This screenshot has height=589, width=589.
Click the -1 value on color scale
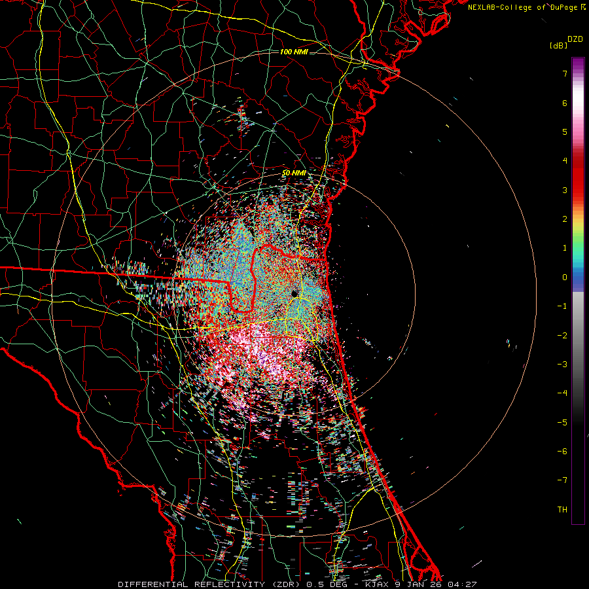(562, 306)
